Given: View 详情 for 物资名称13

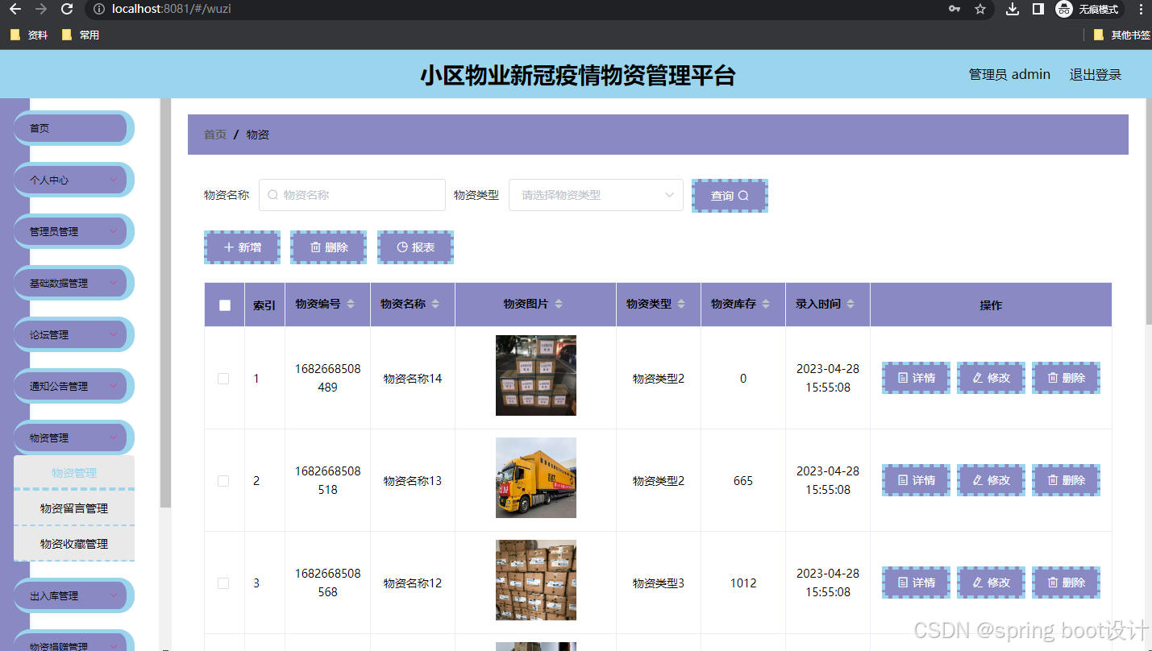Looking at the screenshot, I should coord(917,480).
